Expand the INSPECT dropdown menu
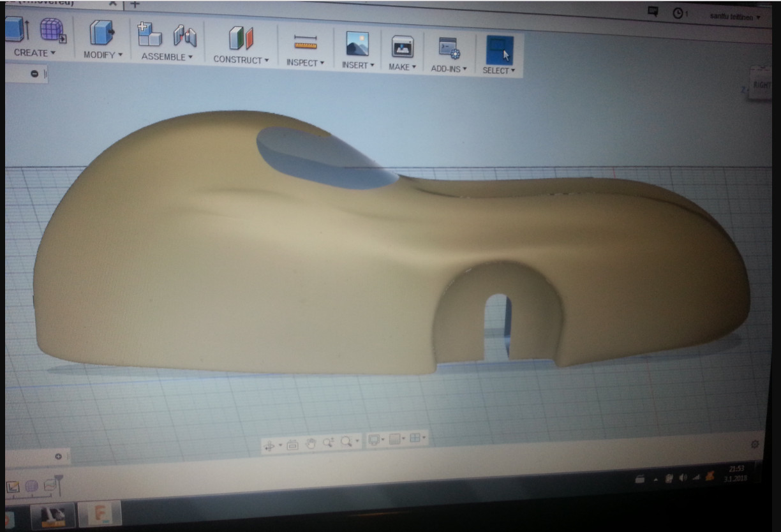Viewport: 781px width, 532px height. [x=305, y=63]
